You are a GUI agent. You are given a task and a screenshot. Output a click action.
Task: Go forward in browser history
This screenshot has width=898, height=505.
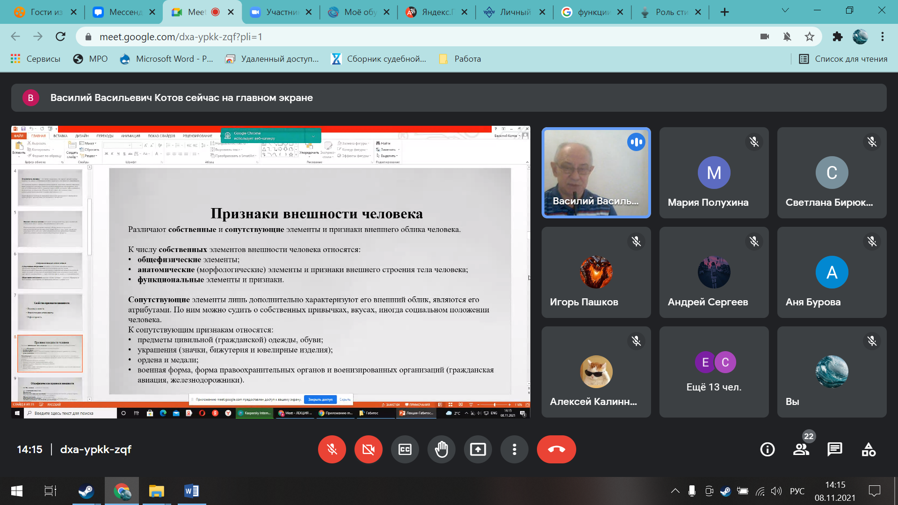(38, 36)
